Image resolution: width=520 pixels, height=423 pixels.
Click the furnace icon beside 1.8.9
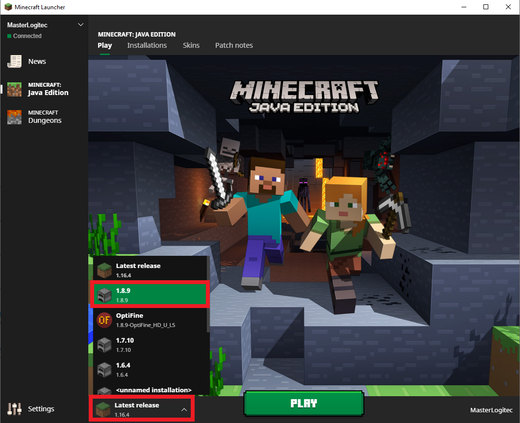click(x=104, y=295)
